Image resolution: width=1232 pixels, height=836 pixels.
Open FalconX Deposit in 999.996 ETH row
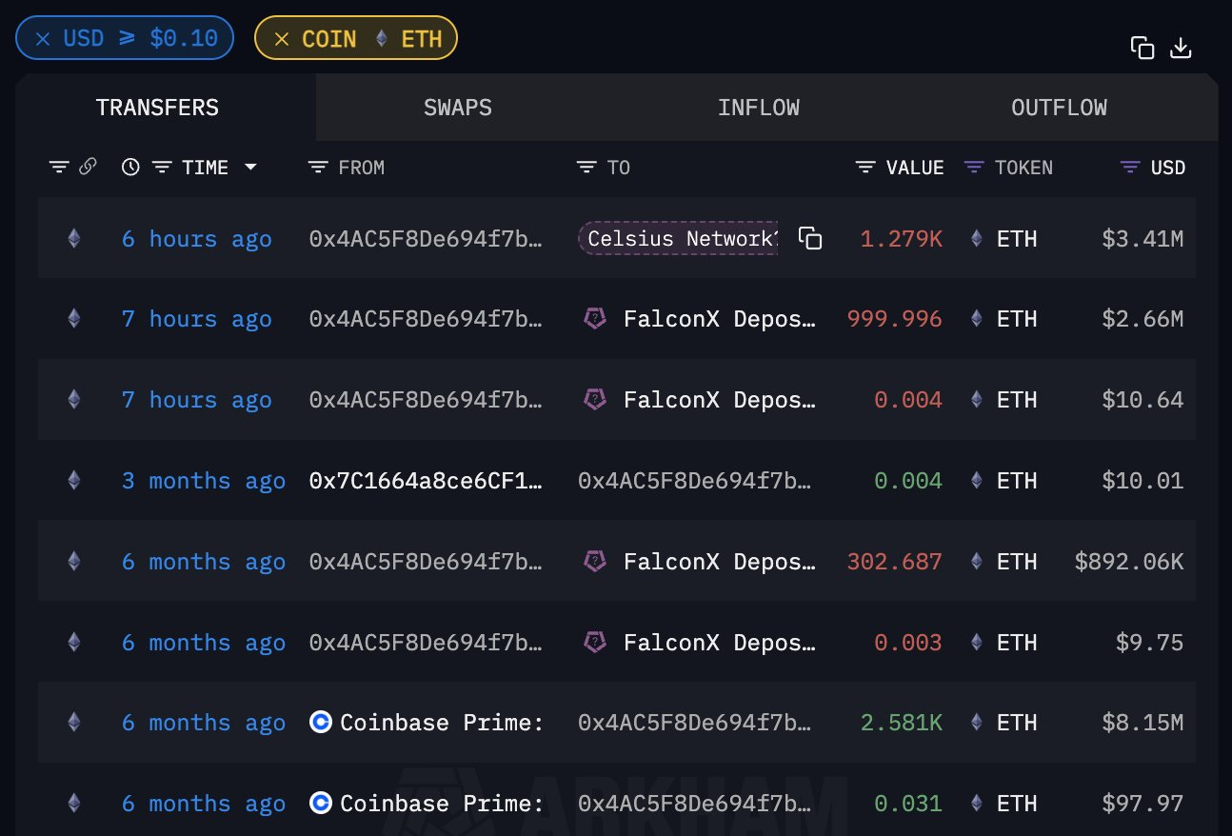click(720, 319)
